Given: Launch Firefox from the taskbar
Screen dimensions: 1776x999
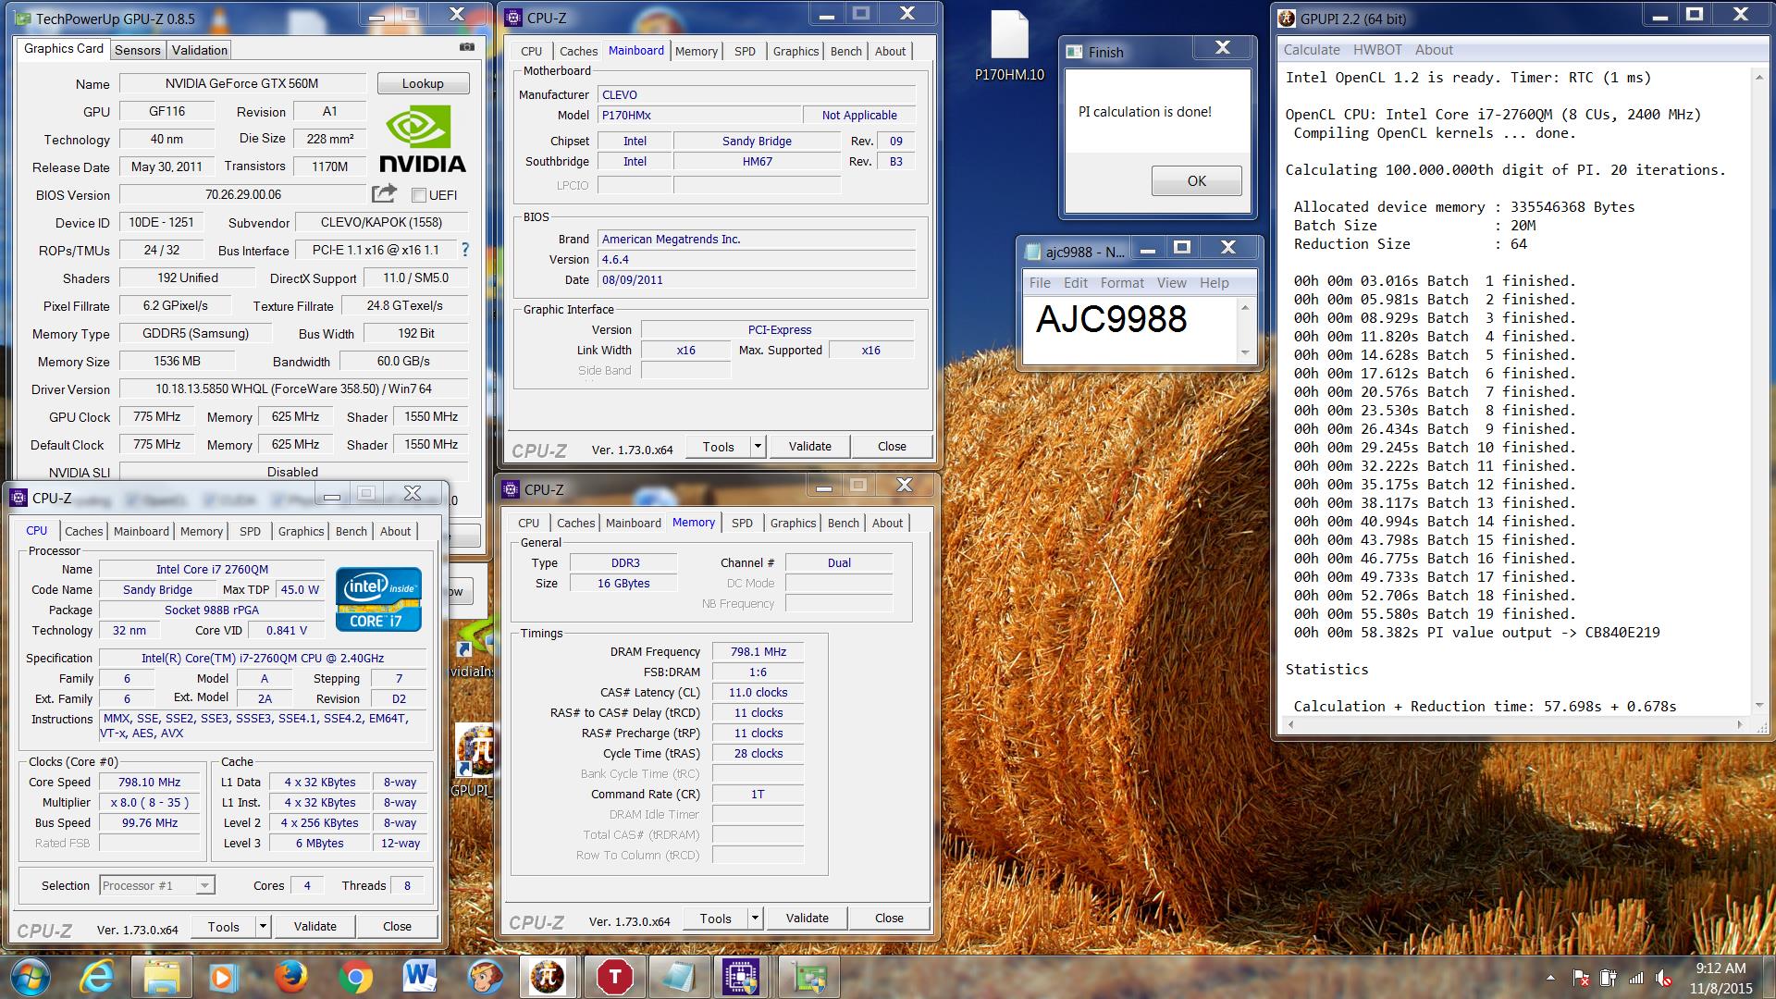Looking at the screenshot, I should pos(290,978).
